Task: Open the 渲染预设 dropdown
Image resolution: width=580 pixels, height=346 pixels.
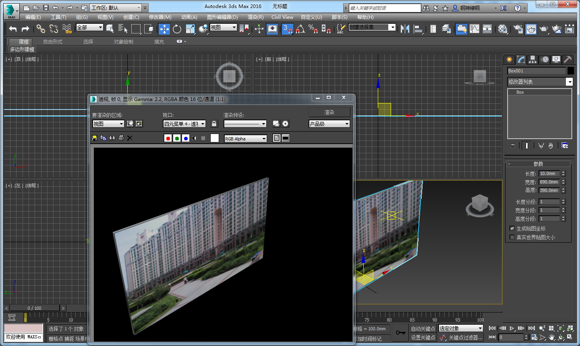Action: pyautogui.click(x=245, y=124)
